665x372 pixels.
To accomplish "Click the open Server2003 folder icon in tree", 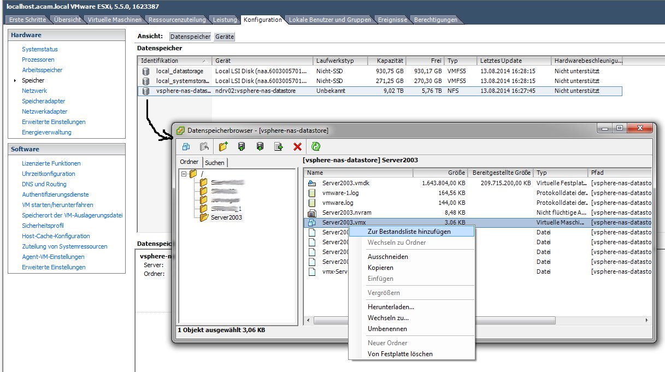I will pos(204,217).
